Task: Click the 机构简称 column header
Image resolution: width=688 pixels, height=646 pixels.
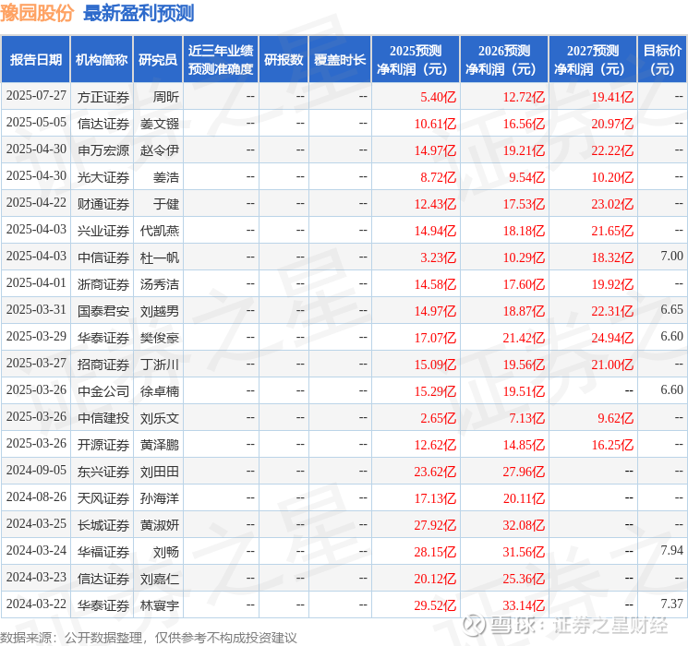Action: pos(102,60)
